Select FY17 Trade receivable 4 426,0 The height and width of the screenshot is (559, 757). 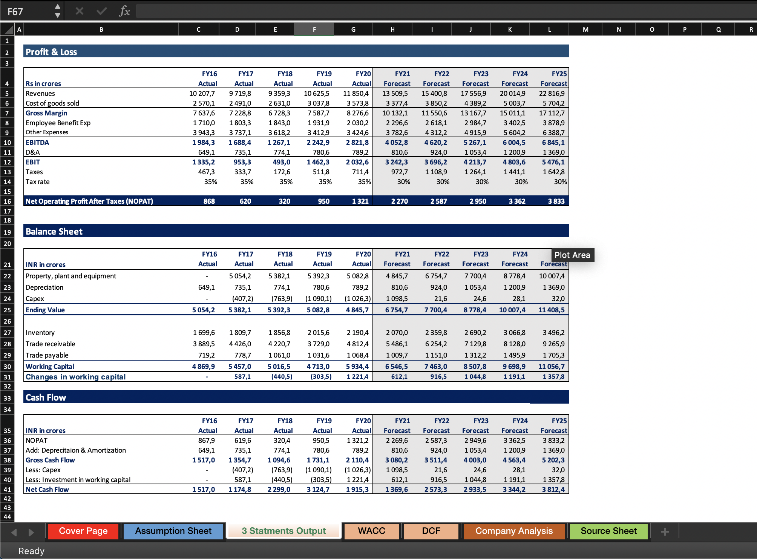coord(240,344)
